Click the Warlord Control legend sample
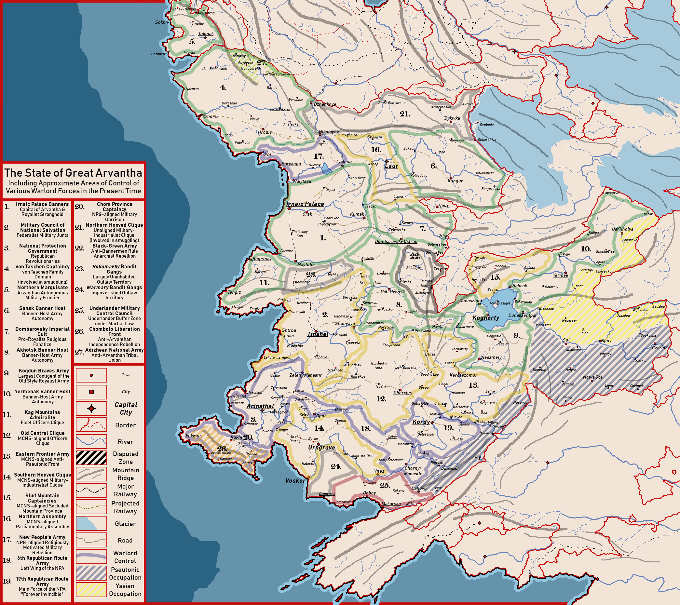Viewport: 680px width, 605px height. coord(91,557)
